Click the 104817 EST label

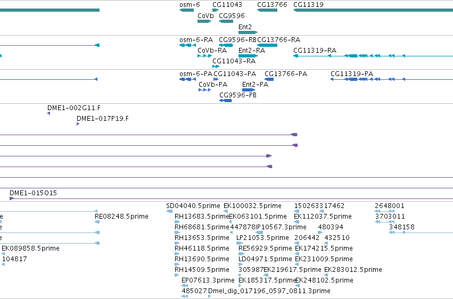pos(14,259)
